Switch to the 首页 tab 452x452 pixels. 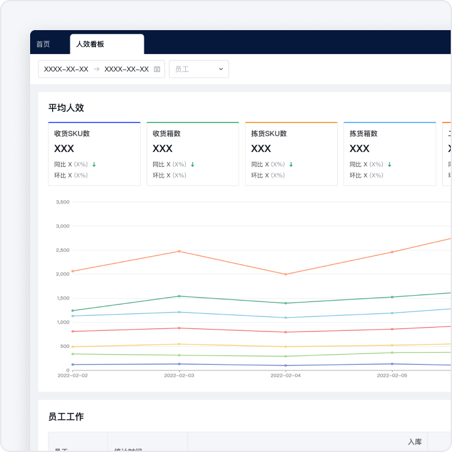tap(43, 44)
